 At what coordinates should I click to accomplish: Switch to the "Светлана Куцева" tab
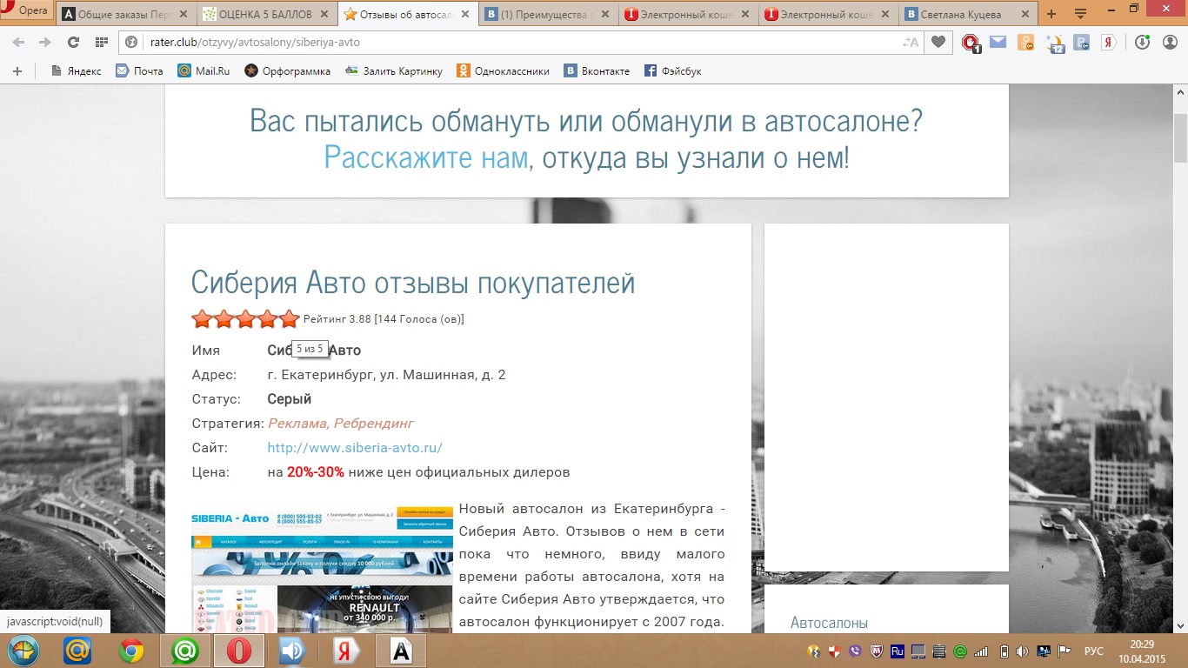[x=968, y=14]
